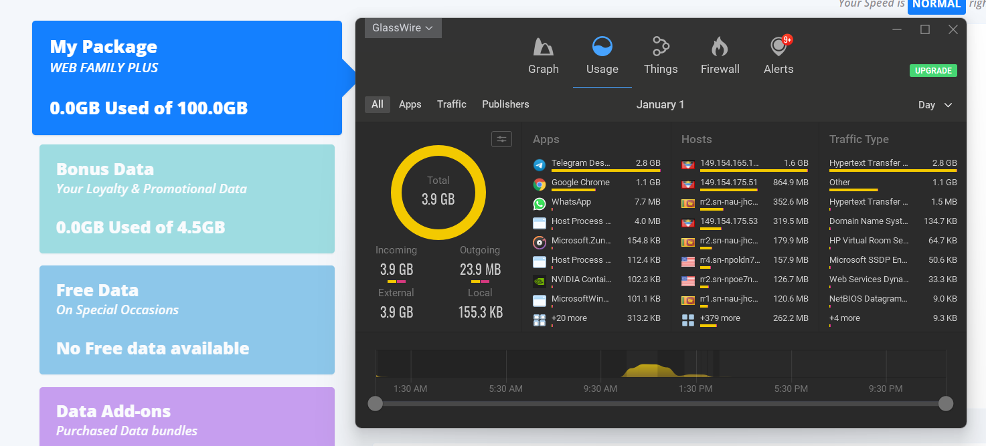
Task: Open the Firewall flame icon
Action: (x=720, y=47)
